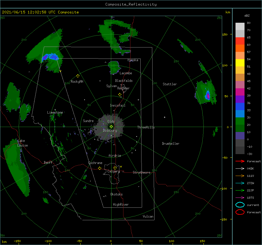Click the red forecast arrow legend icon
Image resolution: width=262 pixels, height=245 pixels.
[x=240, y=161]
